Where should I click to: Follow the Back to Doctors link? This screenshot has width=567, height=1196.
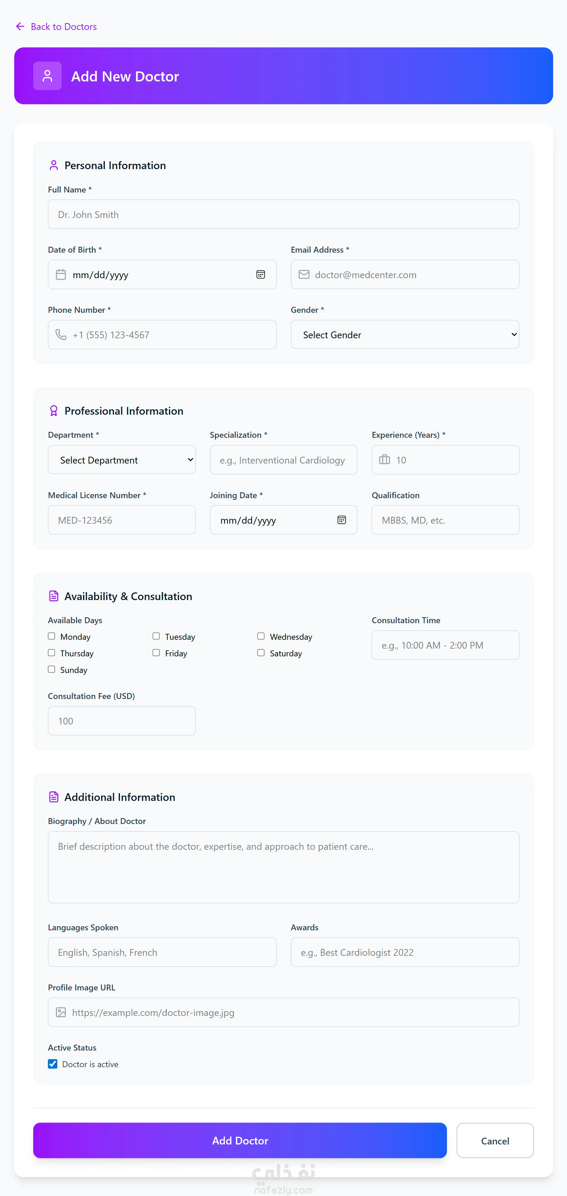(x=64, y=26)
